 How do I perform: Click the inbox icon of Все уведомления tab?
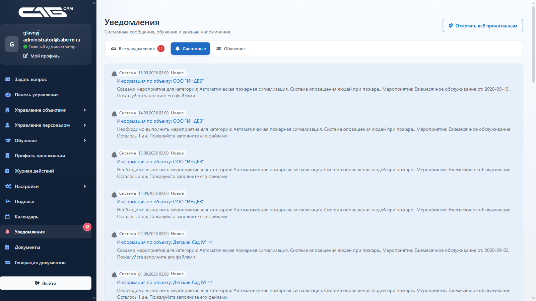pos(114,48)
